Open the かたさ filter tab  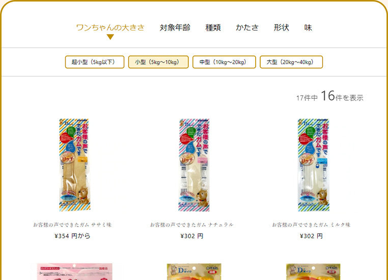point(247,27)
